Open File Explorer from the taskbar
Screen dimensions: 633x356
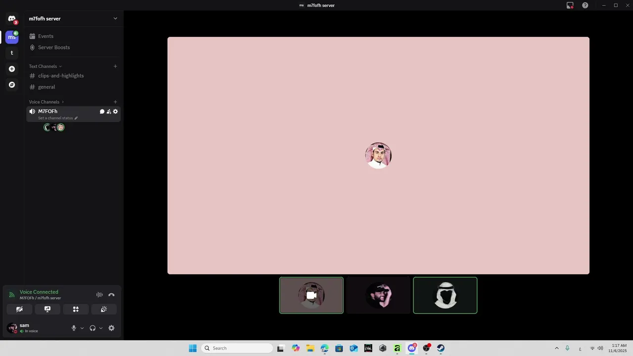point(310,348)
